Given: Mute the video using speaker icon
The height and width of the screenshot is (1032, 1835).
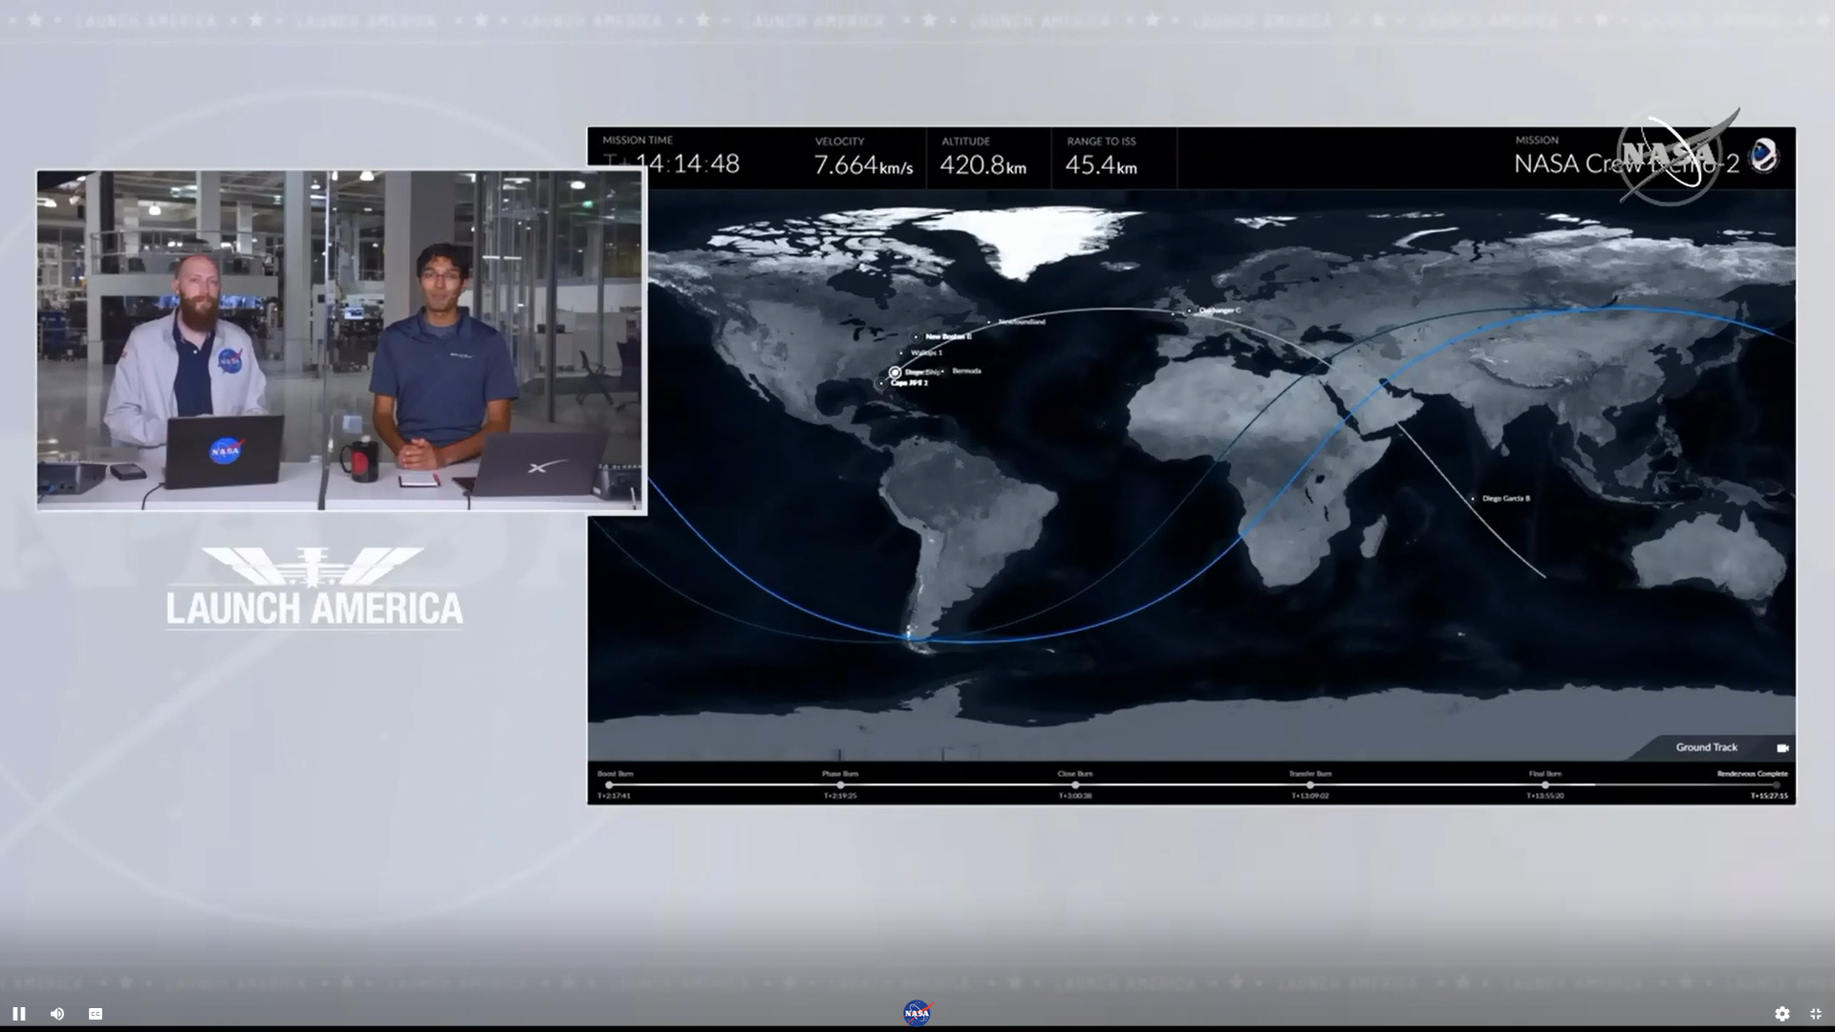Looking at the screenshot, I should coord(57,1014).
